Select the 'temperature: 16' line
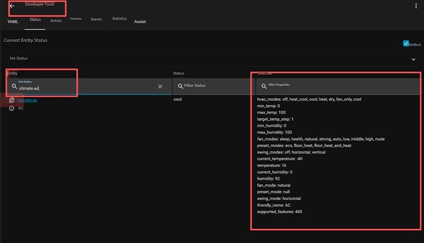The image size is (424, 243). point(272,166)
